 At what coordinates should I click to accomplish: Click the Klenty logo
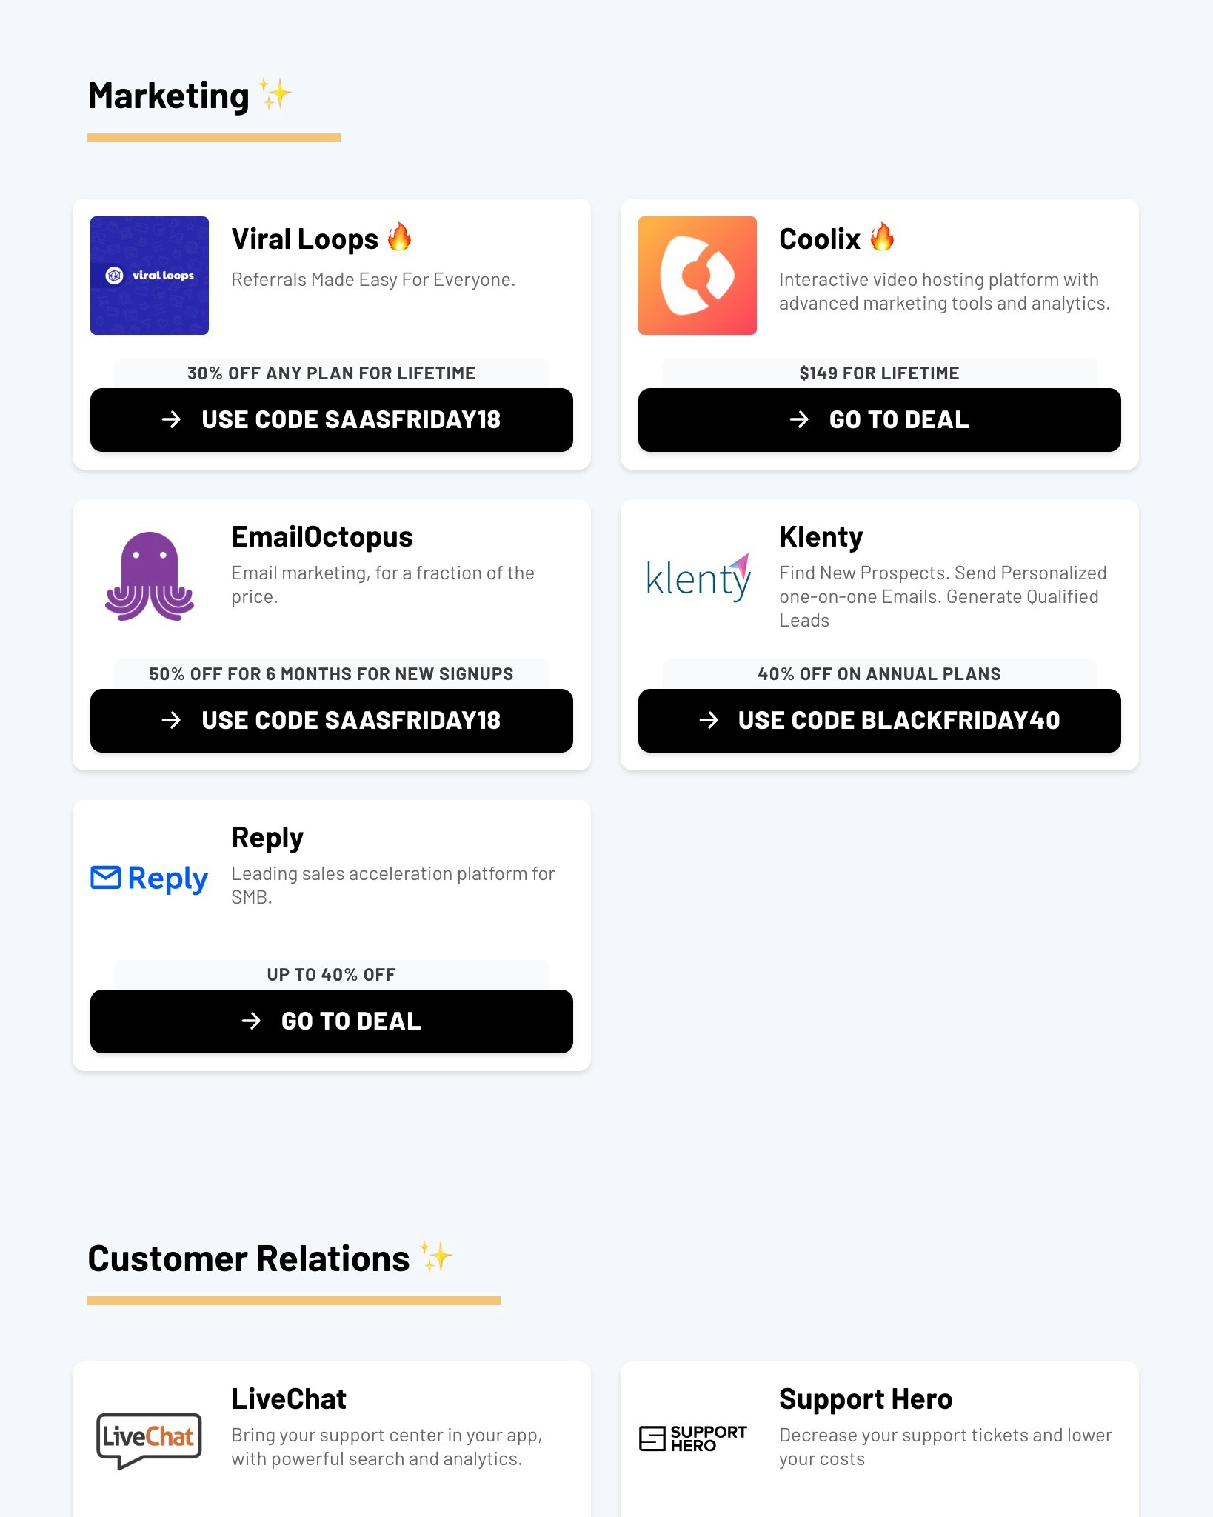[x=697, y=579]
